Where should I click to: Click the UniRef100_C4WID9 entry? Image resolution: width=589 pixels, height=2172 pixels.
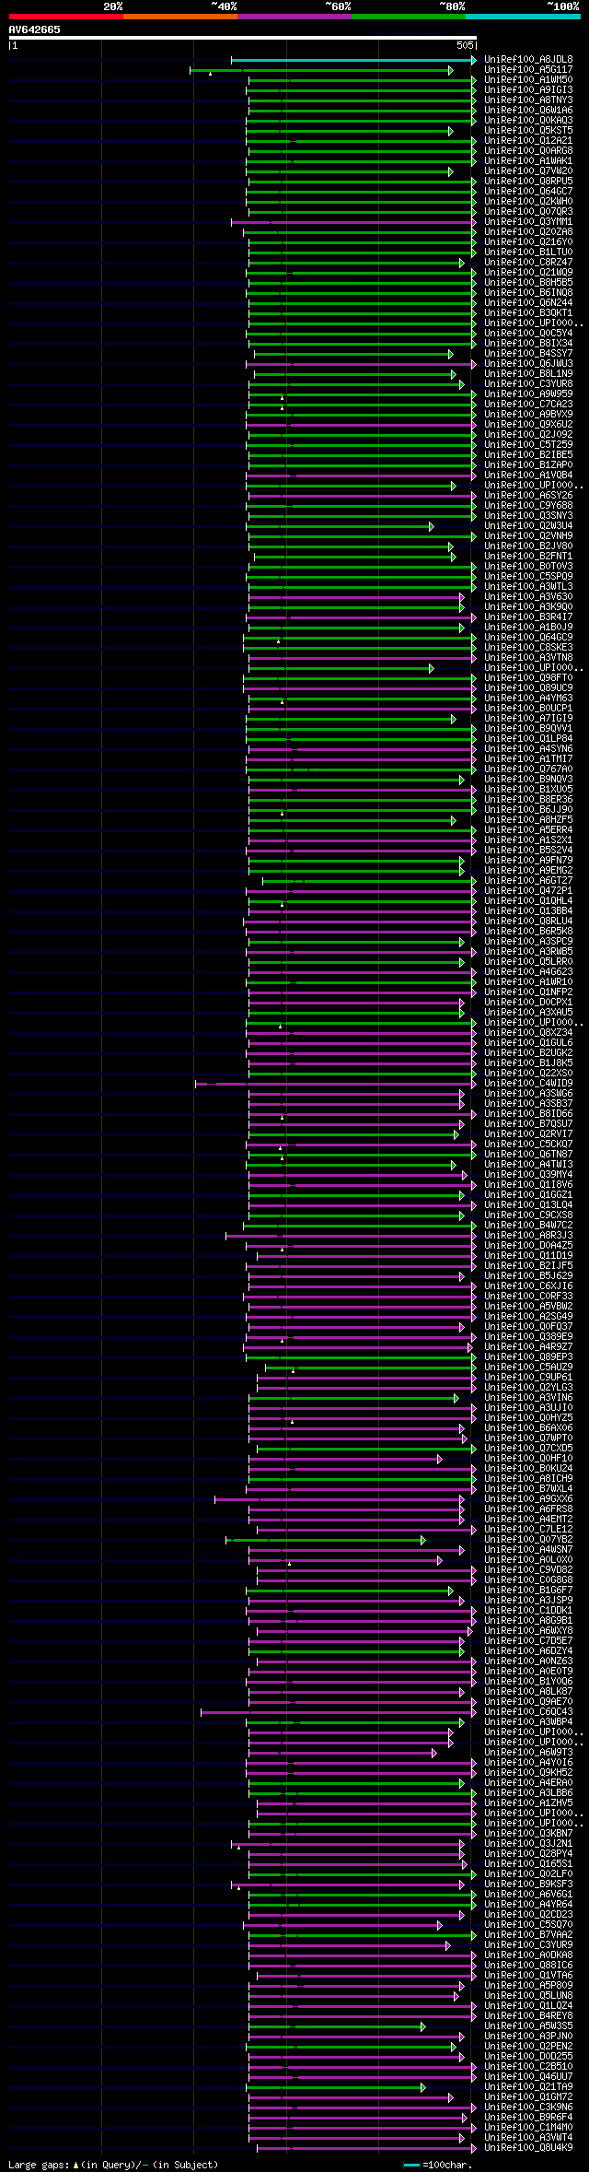528,1084
